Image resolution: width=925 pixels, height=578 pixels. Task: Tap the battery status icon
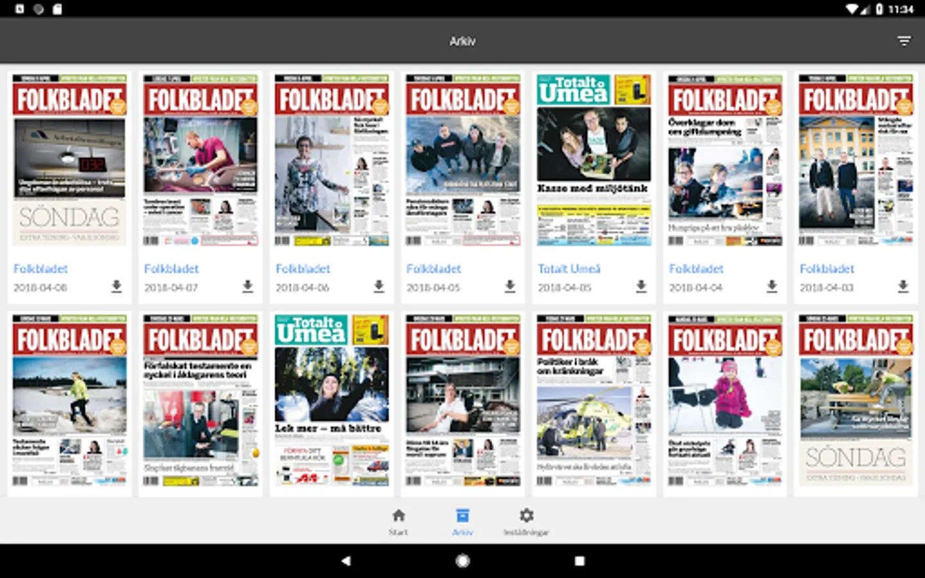click(879, 9)
